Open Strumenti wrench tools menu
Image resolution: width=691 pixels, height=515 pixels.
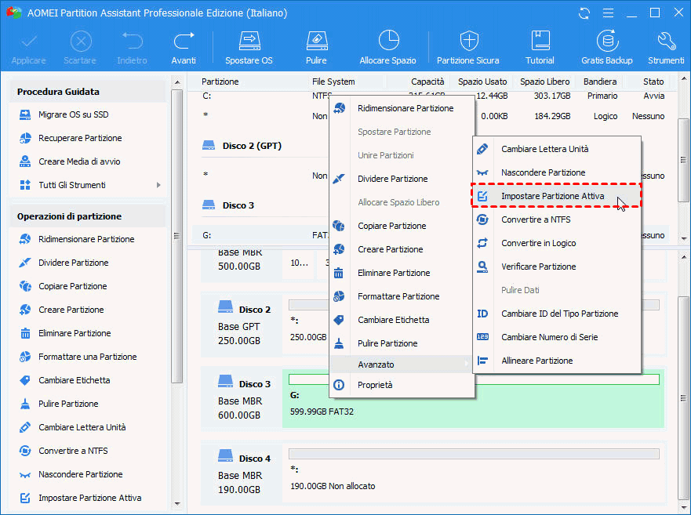(x=666, y=47)
